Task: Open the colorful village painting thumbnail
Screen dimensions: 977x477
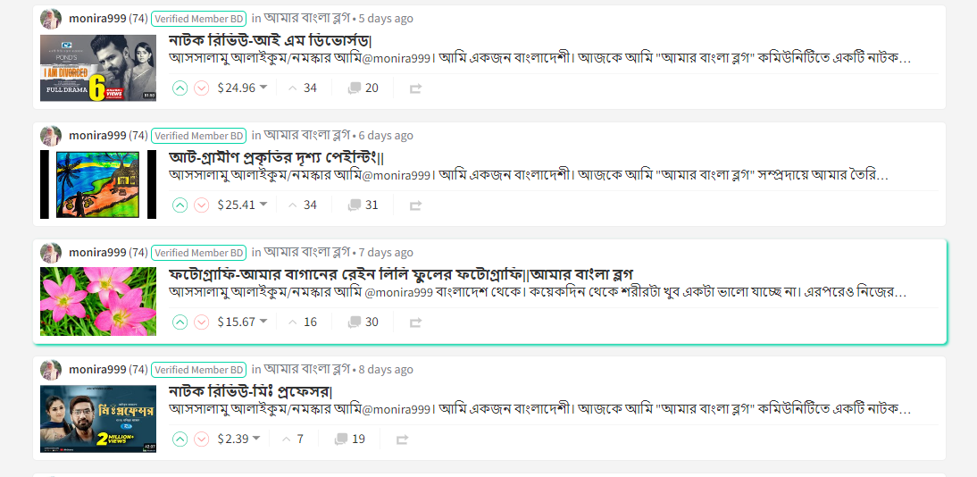Action: (x=98, y=184)
